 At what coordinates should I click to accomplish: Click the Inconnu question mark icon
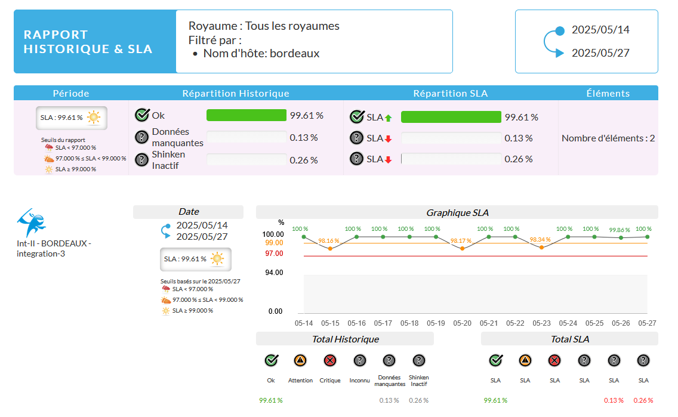point(360,360)
